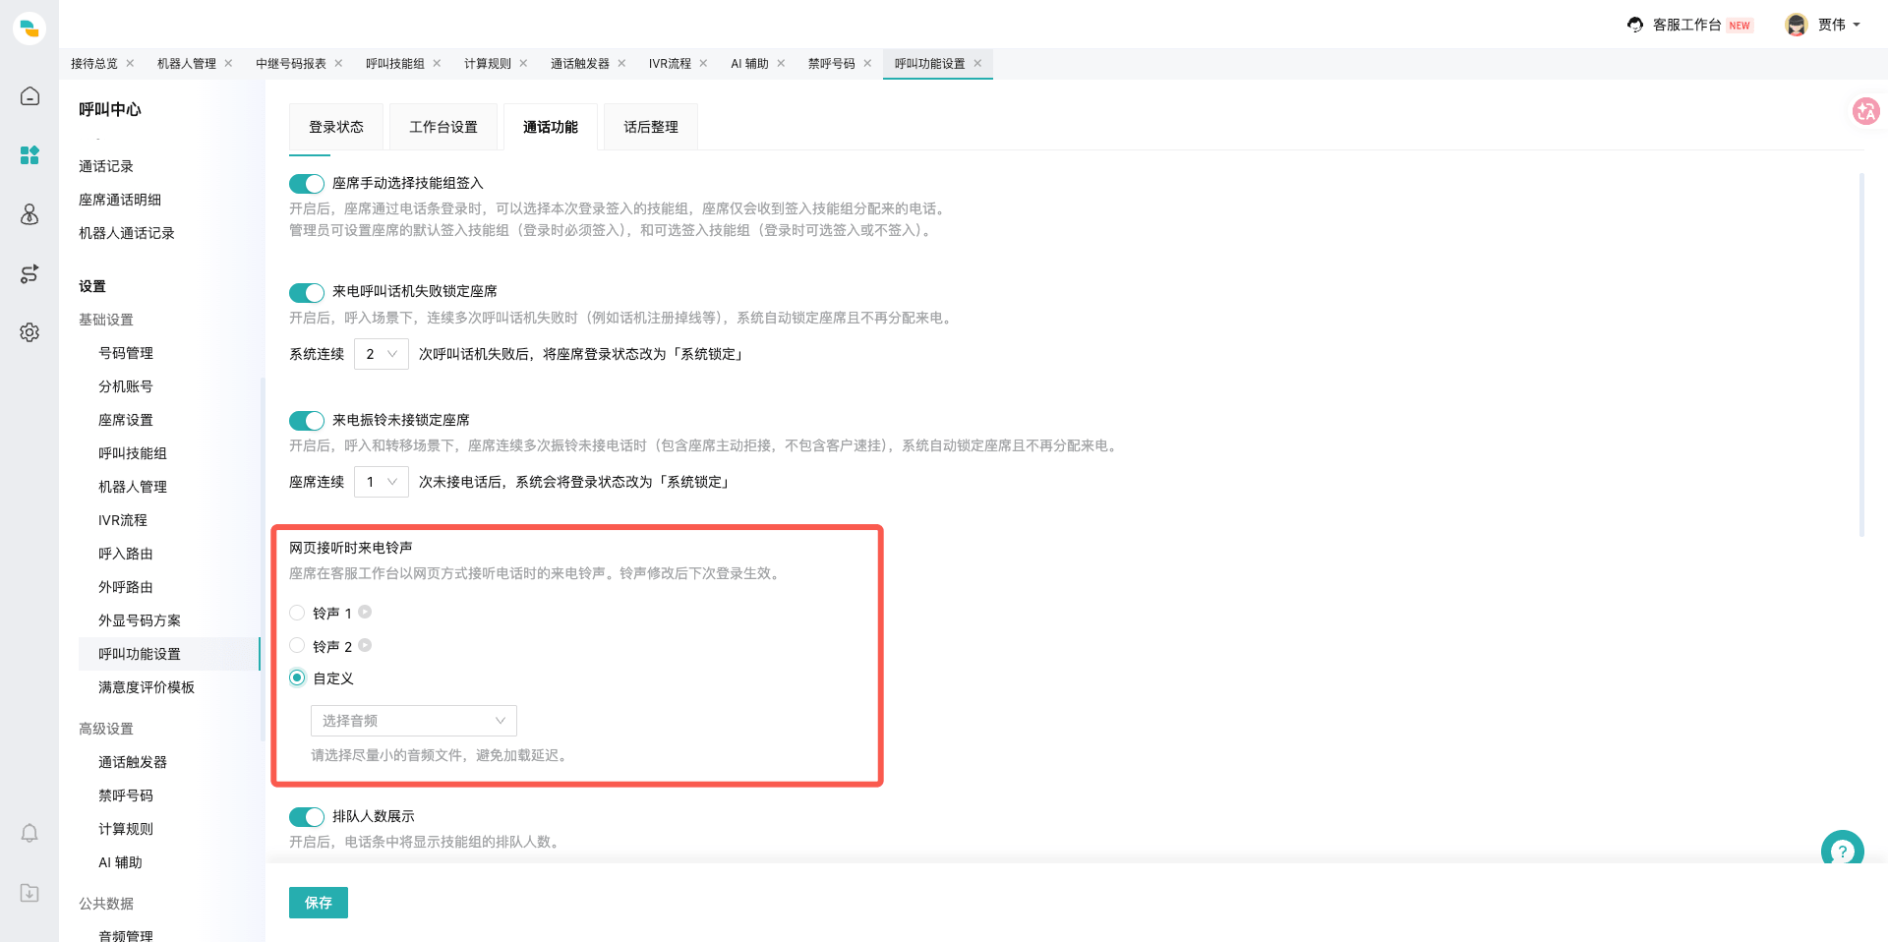1888x942 pixels.
Task: Open 分机账号 in sidebar
Action: coord(126,386)
